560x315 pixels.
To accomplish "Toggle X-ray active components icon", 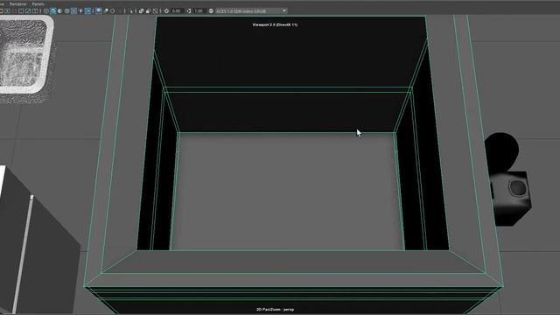I will (x=148, y=11).
